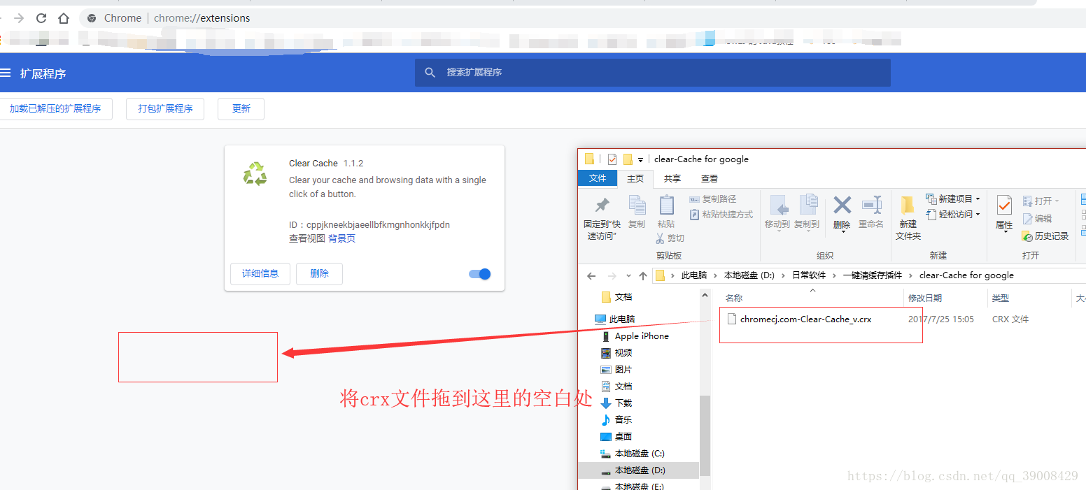Go back in Explorer navigation
The image size is (1086, 490).
(591, 275)
